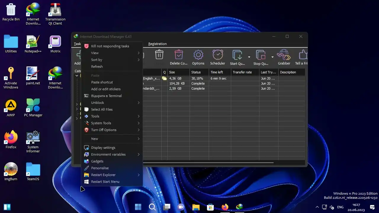Choose Add or edit stickers
This screenshot has width=379, height=213.
tap(112, 89)
